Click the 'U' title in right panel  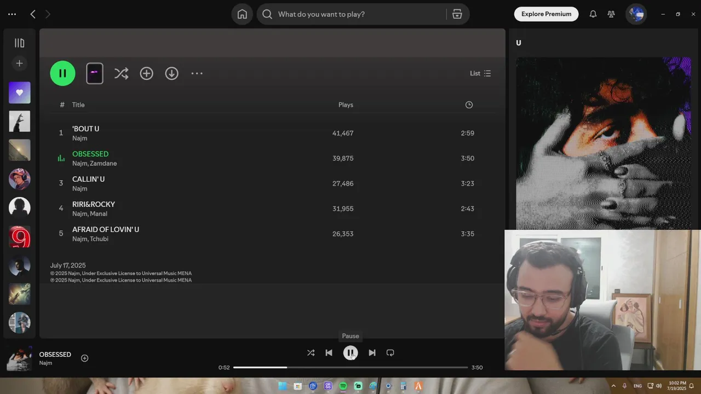(519, 43)
